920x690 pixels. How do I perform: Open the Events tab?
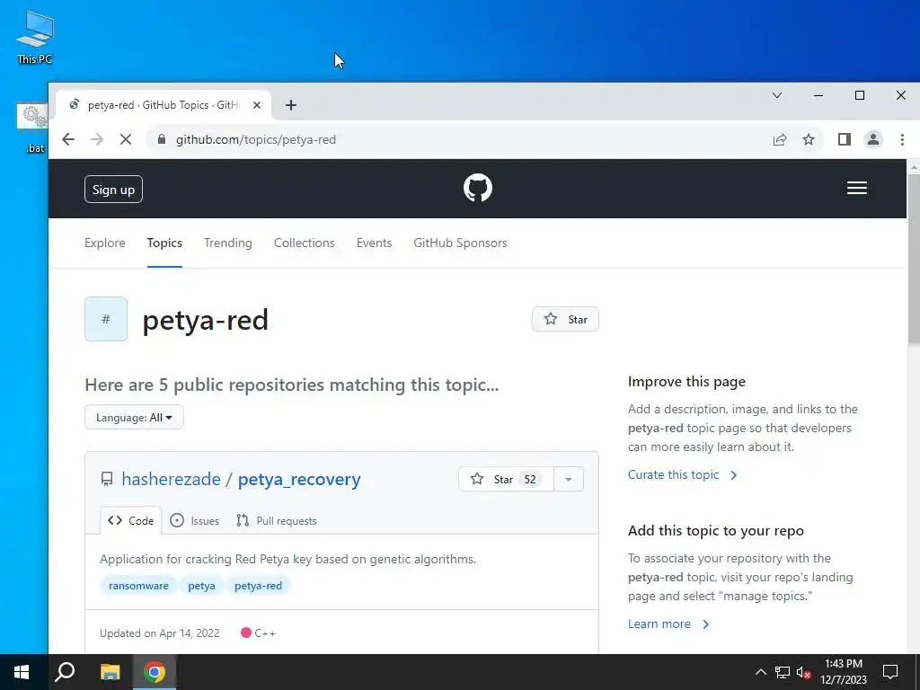[374, 243]
